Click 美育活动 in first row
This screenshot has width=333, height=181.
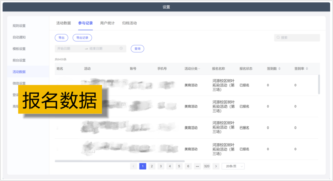pos(191,85)
